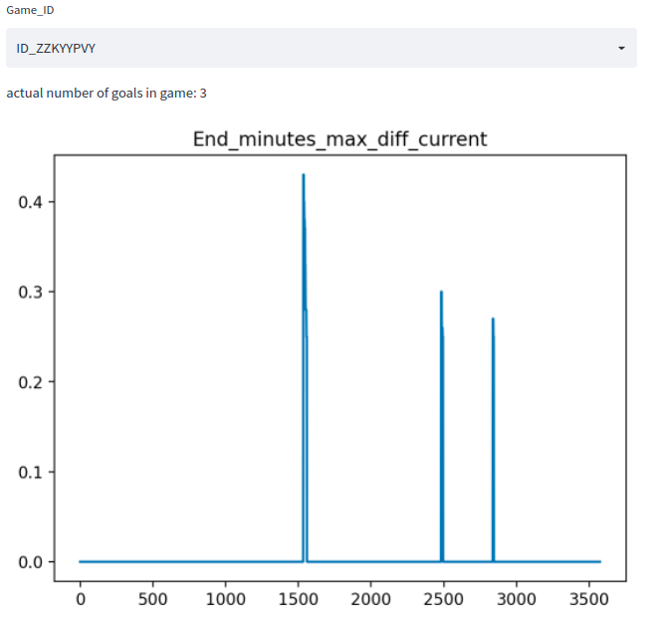This screenshot has width=663, height=618.
Task: Click the 2000 x-axis tick label
Action: click(370, 600)
